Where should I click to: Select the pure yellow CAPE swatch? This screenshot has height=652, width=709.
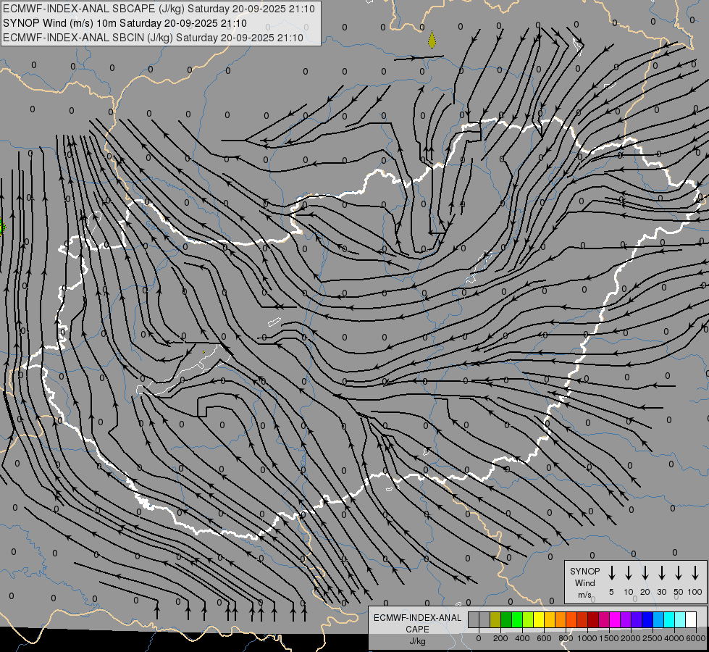[x=539, y=619]
